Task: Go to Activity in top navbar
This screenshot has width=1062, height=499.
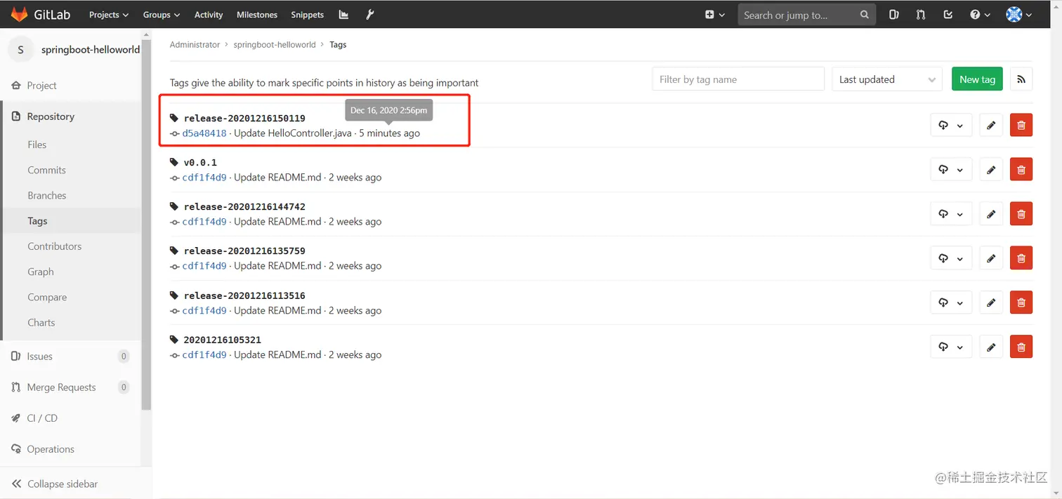Action: pyautogui.click(x=209, y=14)
